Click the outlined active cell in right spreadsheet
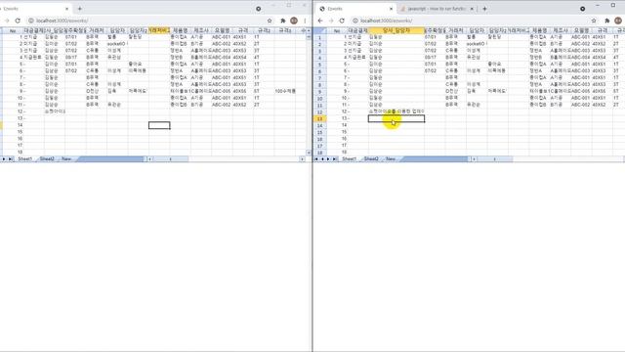Image resolution: width=625 pixels, height=352 pixels. [x=396, y=118]
